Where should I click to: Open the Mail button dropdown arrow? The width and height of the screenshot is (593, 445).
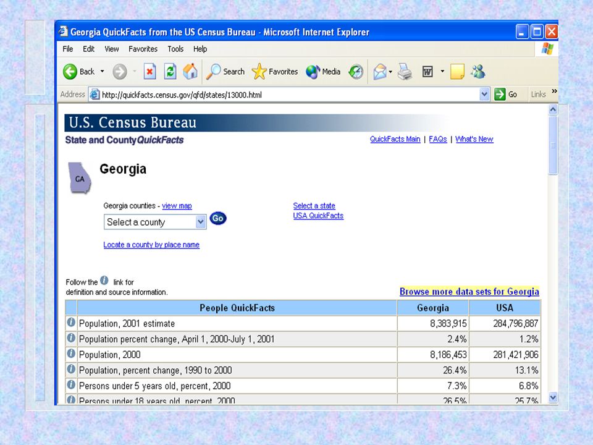pyautogui.click(x=390, y=72)
